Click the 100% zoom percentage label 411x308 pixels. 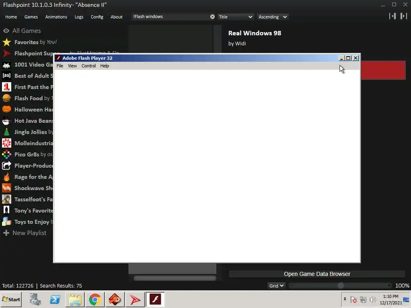(x=402, y=286)
